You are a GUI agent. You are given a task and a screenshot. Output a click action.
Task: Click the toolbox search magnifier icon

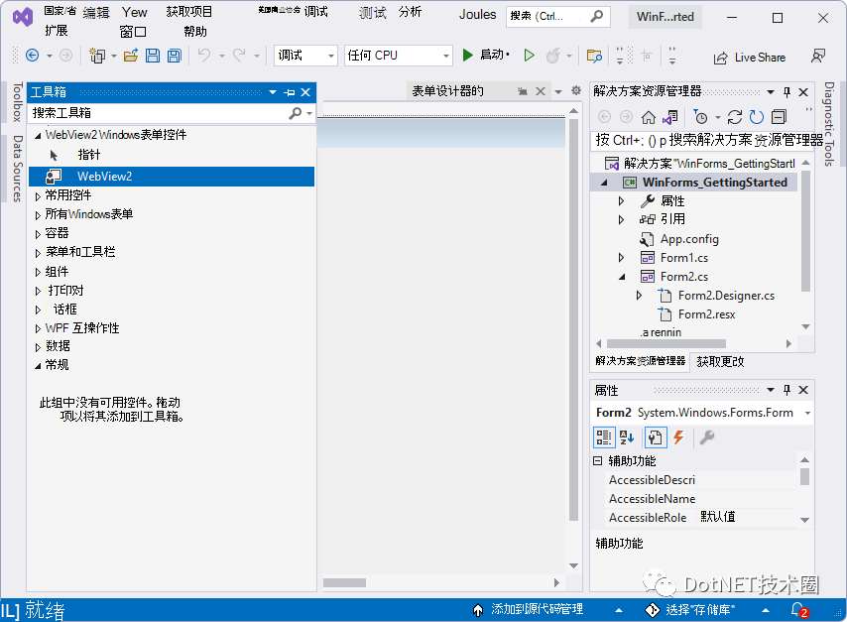pyautogui.click(x=296, y=113)
